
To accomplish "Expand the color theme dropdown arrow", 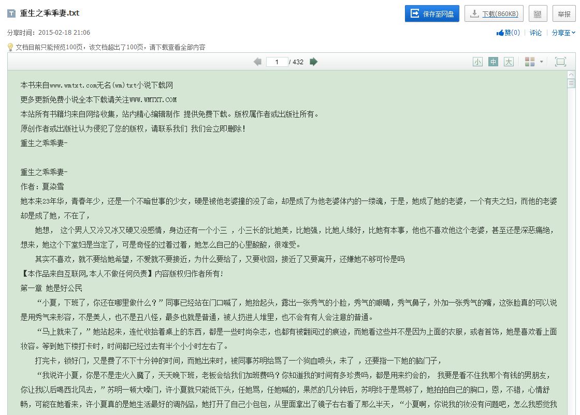I will tap(541, 62).
